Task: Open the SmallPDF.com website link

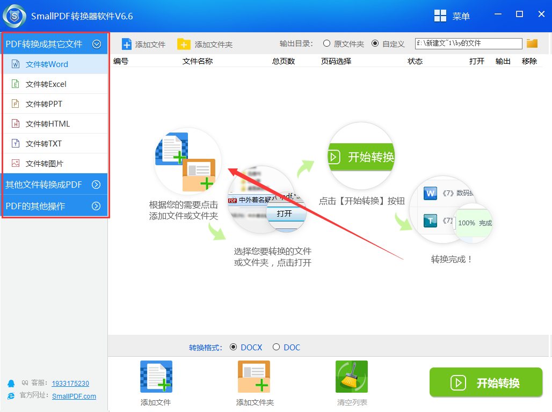Action: [74, 396]
